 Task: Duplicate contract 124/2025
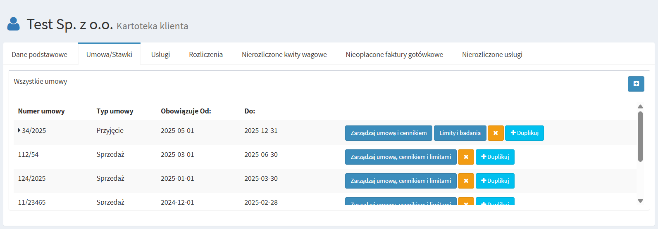click(495, 181)
